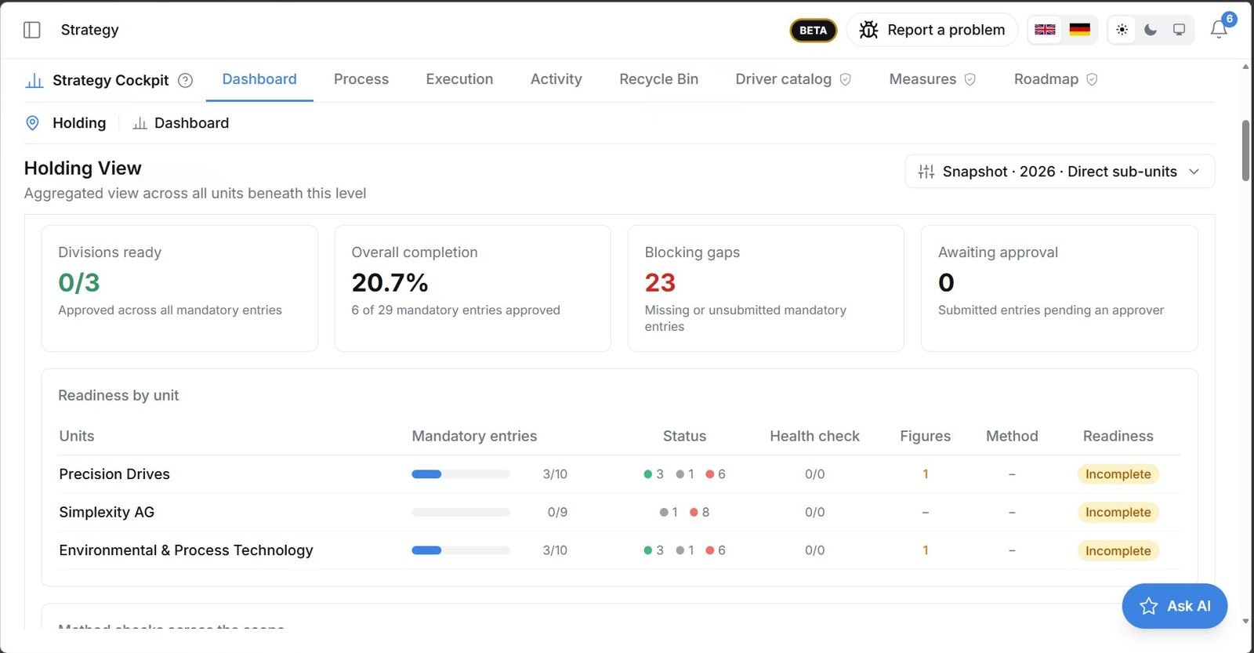Click the Blocking gaps value 23
Viewport: 1254px width, 653px height.
(x=660, y=282)
